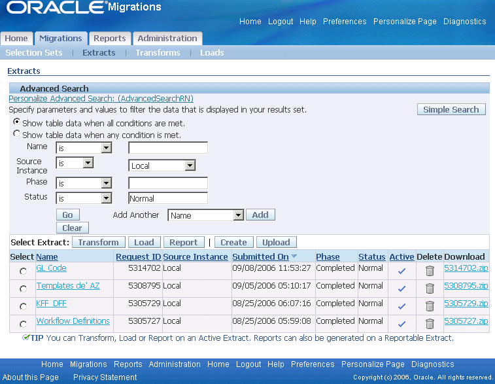Screen dimensions: 495x384
Task: Open the GL Code extract link
Action: (x=51, y=268)
